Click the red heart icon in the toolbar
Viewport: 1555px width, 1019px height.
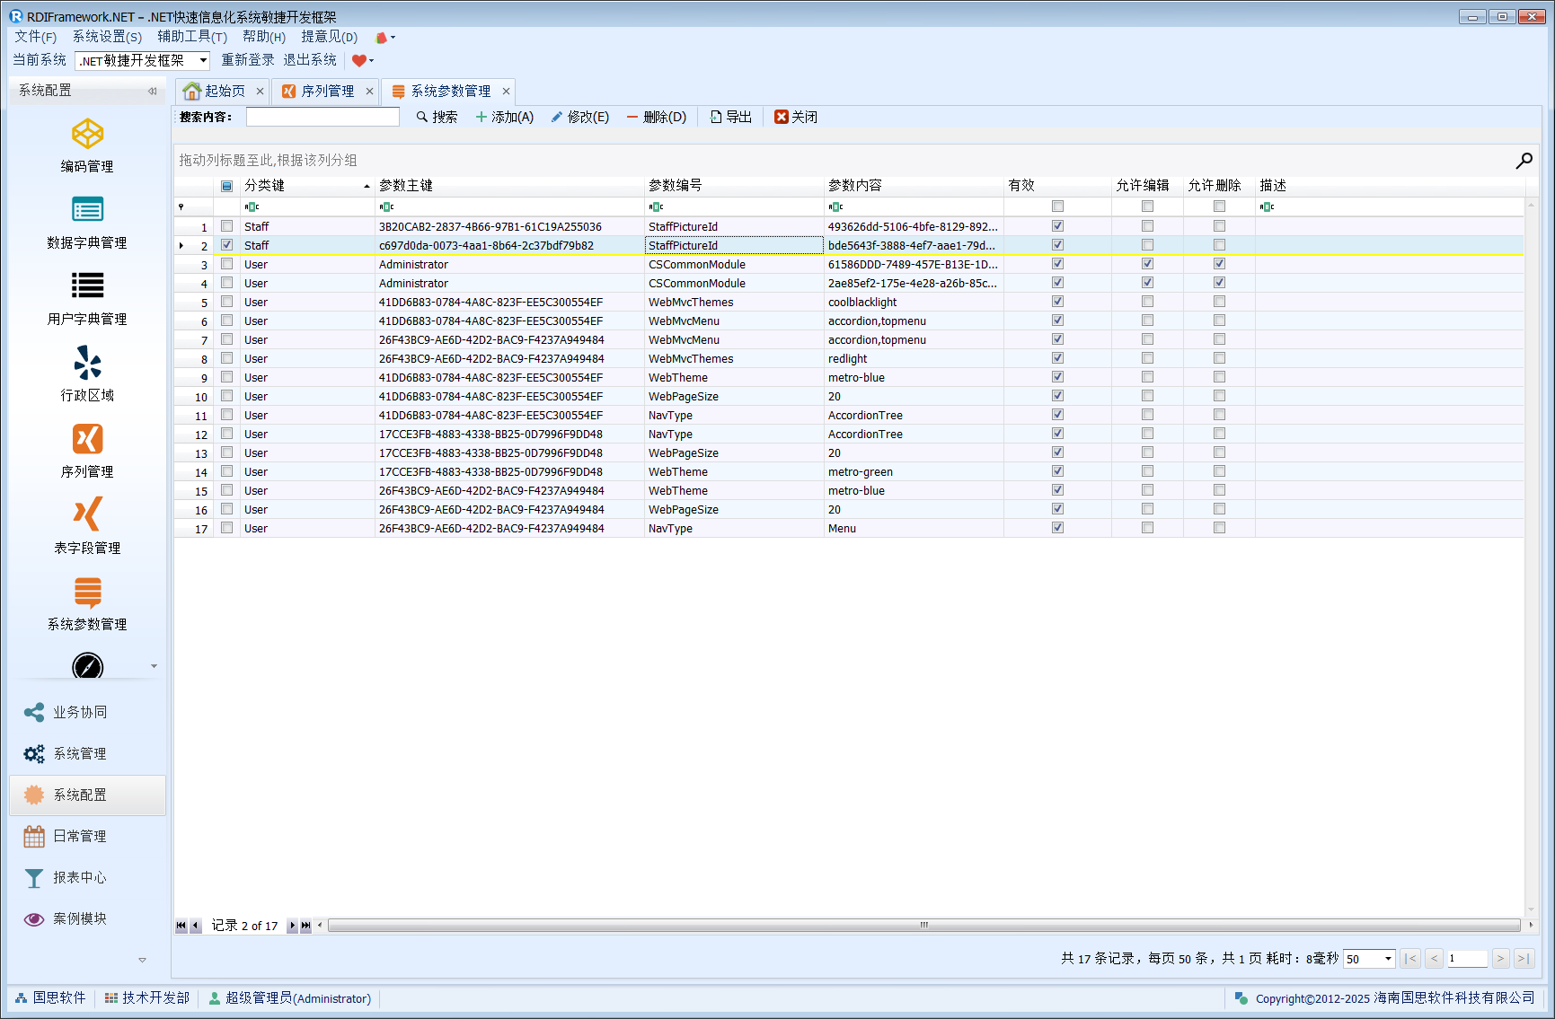coord(359,61)
